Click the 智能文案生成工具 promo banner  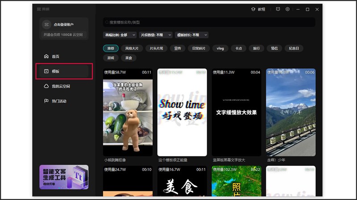(x=64, y=176)
